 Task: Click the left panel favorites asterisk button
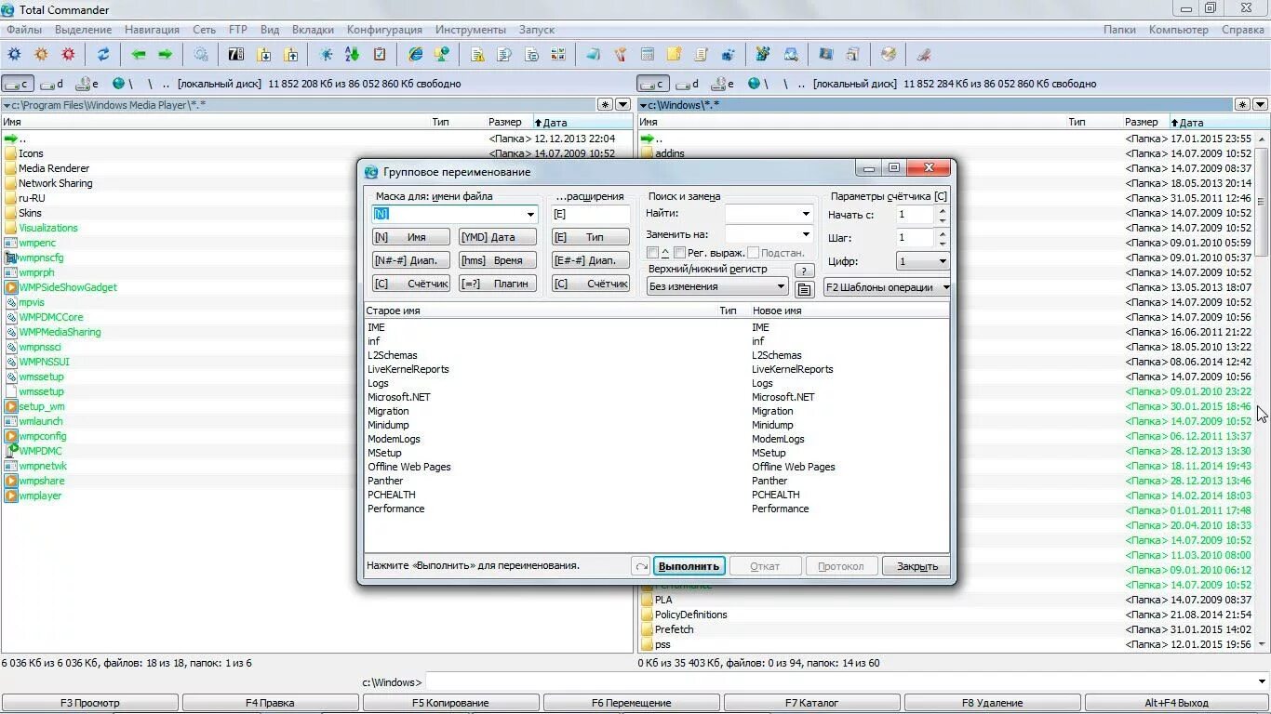[x=606, y=105]
